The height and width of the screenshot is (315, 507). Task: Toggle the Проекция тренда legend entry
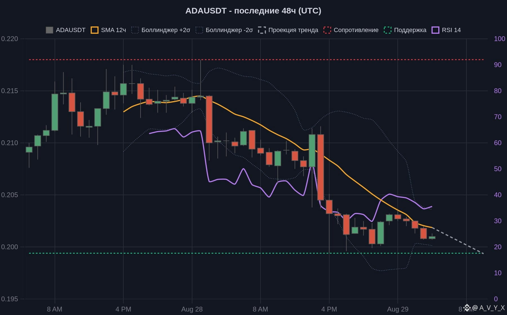coord(288,30)
